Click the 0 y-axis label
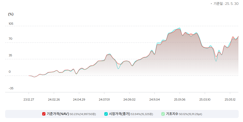This screenshot has height=122, width=243. coord(10,72)
